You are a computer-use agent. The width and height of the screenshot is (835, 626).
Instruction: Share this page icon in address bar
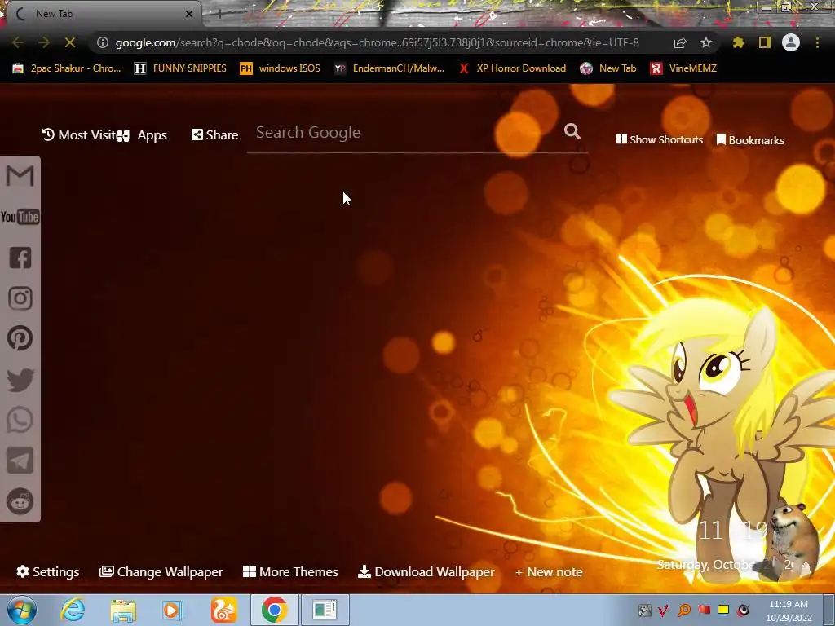[x=680, y=42]
